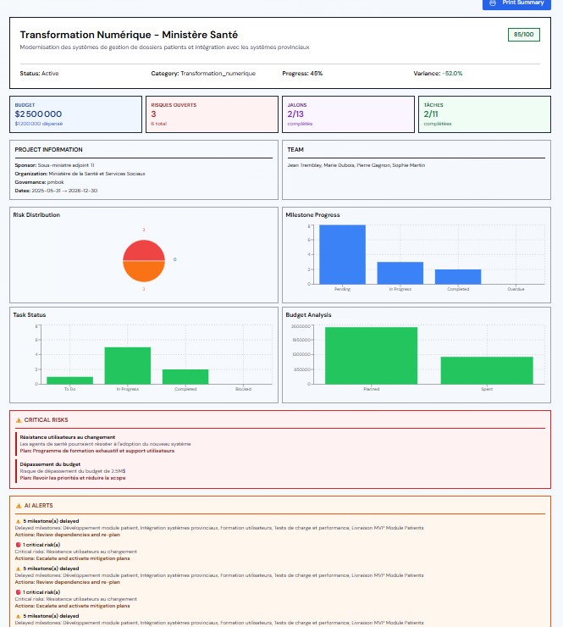Click the Dépassement du budget risk heading
Image resolution: width=563 pixels, height=627 pixels.
(50, 464)
